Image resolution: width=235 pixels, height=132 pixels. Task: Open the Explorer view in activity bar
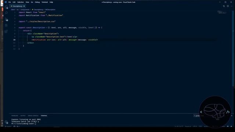click(x=6, y=7)
